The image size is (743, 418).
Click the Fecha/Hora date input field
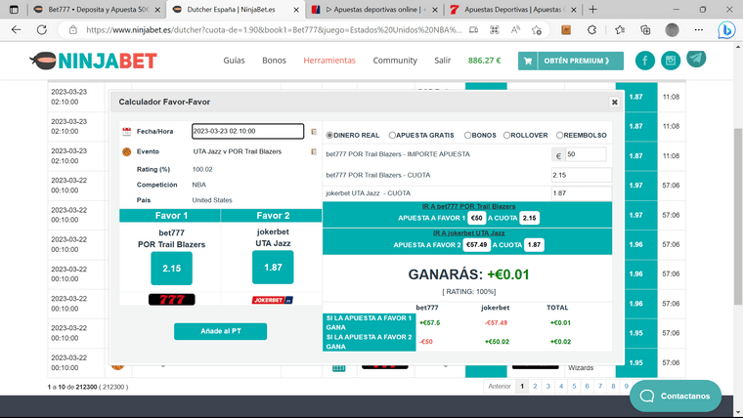coord(247,131)
